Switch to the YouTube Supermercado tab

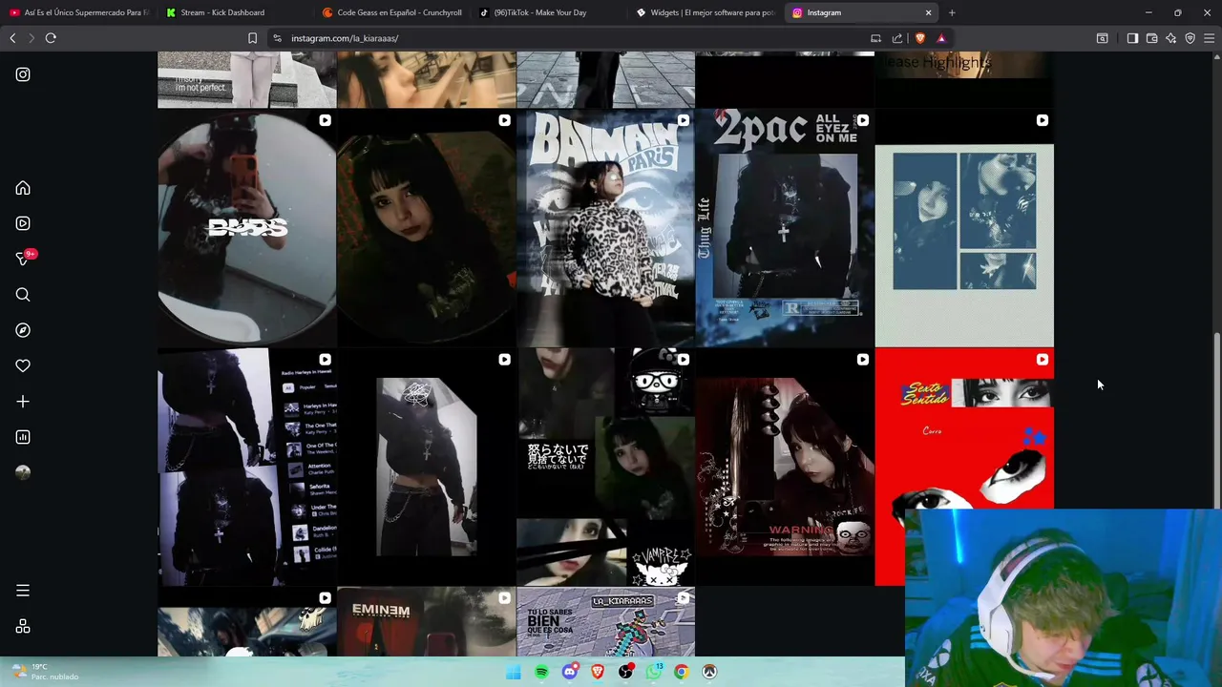click(78, 12)
